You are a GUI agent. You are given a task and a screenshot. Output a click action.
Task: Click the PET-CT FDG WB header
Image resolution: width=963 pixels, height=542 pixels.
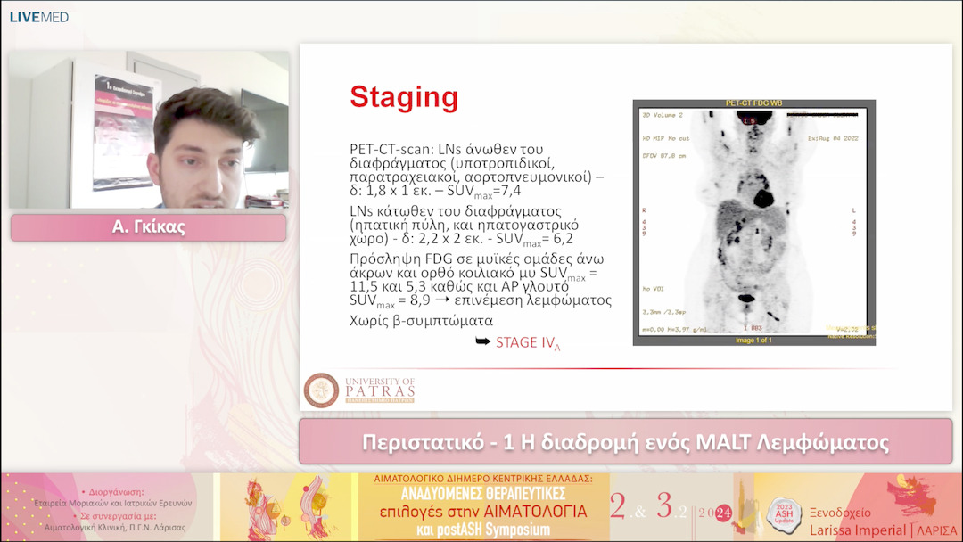pos(753,104)
